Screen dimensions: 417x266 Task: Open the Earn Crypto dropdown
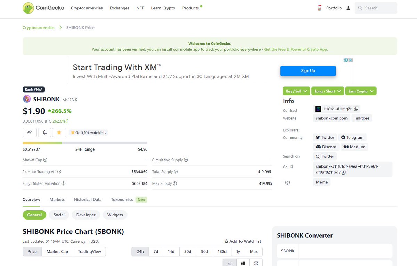pyautogui.click(x=361, y=91)
